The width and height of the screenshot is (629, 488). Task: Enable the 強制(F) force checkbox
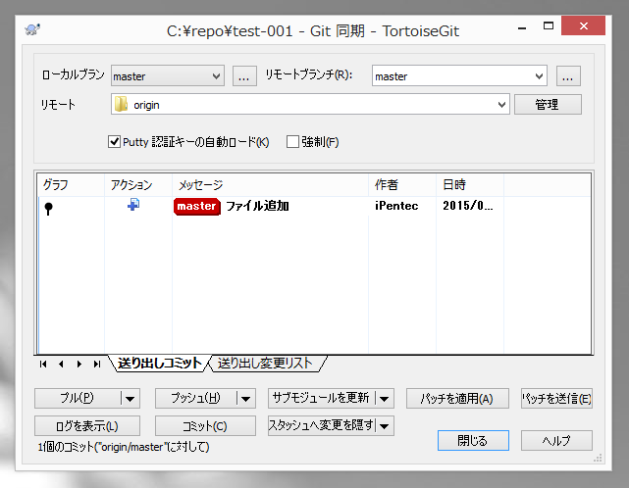click(292, 141)
